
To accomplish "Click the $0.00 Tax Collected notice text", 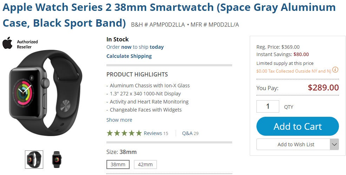I will [294, 71].
